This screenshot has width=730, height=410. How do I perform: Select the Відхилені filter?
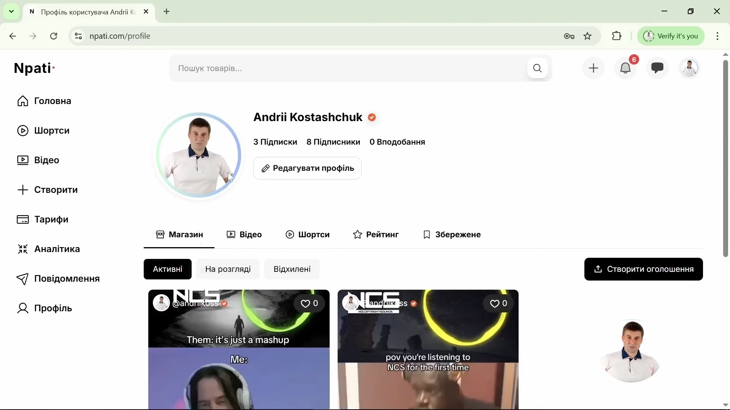tap(292, 270)
